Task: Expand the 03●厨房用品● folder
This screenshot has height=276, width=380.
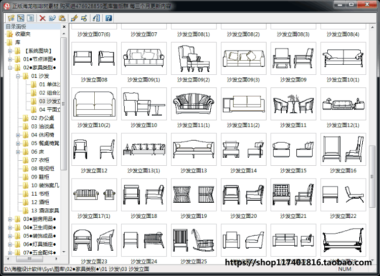Action: [10, 219]
